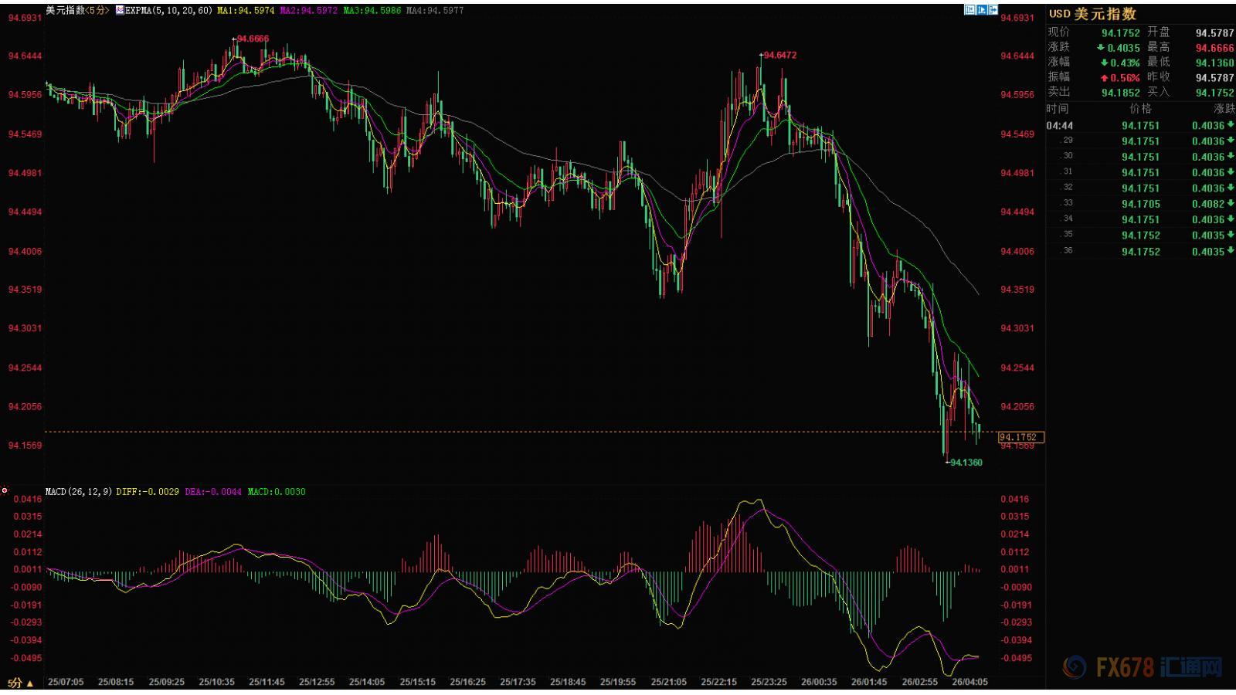The height and width of the screenshot is (695, 1236).
Task: Click the 94.1752 current price tag on axis
Action: pyautogui.click(x=1020, y=437)
